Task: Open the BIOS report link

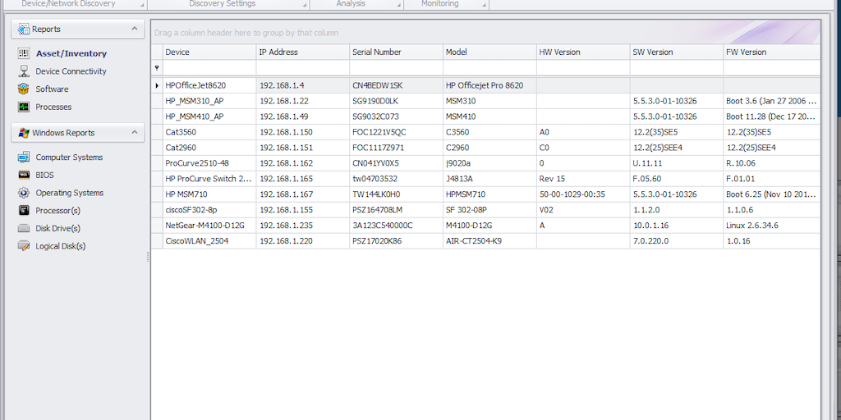Action: coord(44,175)
